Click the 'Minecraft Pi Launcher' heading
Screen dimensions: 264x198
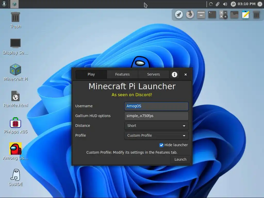pos(132,86)
